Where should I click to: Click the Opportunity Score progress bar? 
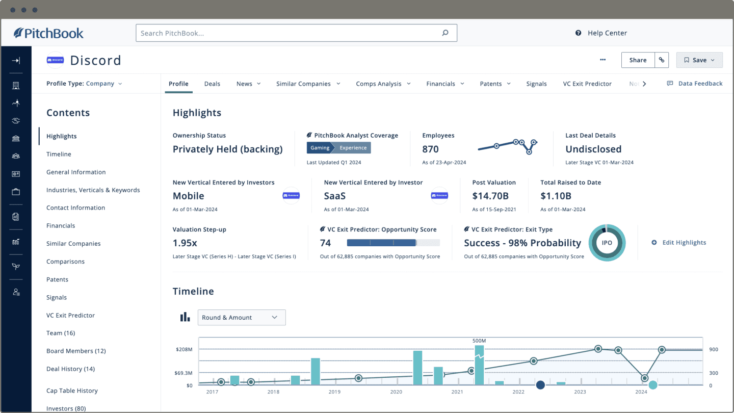pyautogui.click(x=393, y=243)
